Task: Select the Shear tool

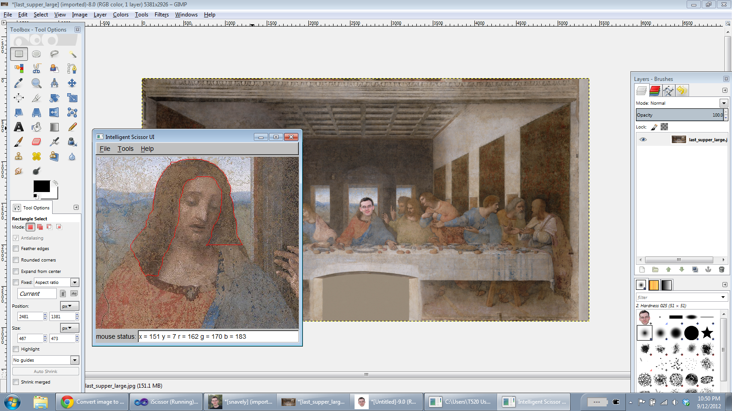Action: 19,112
